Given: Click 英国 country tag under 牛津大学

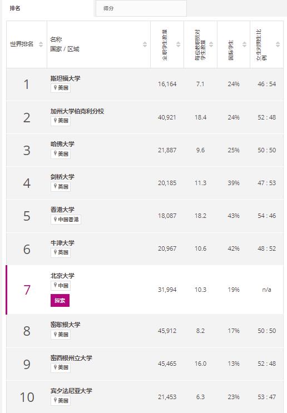Looking at the screenshot, I should point(61,252).
